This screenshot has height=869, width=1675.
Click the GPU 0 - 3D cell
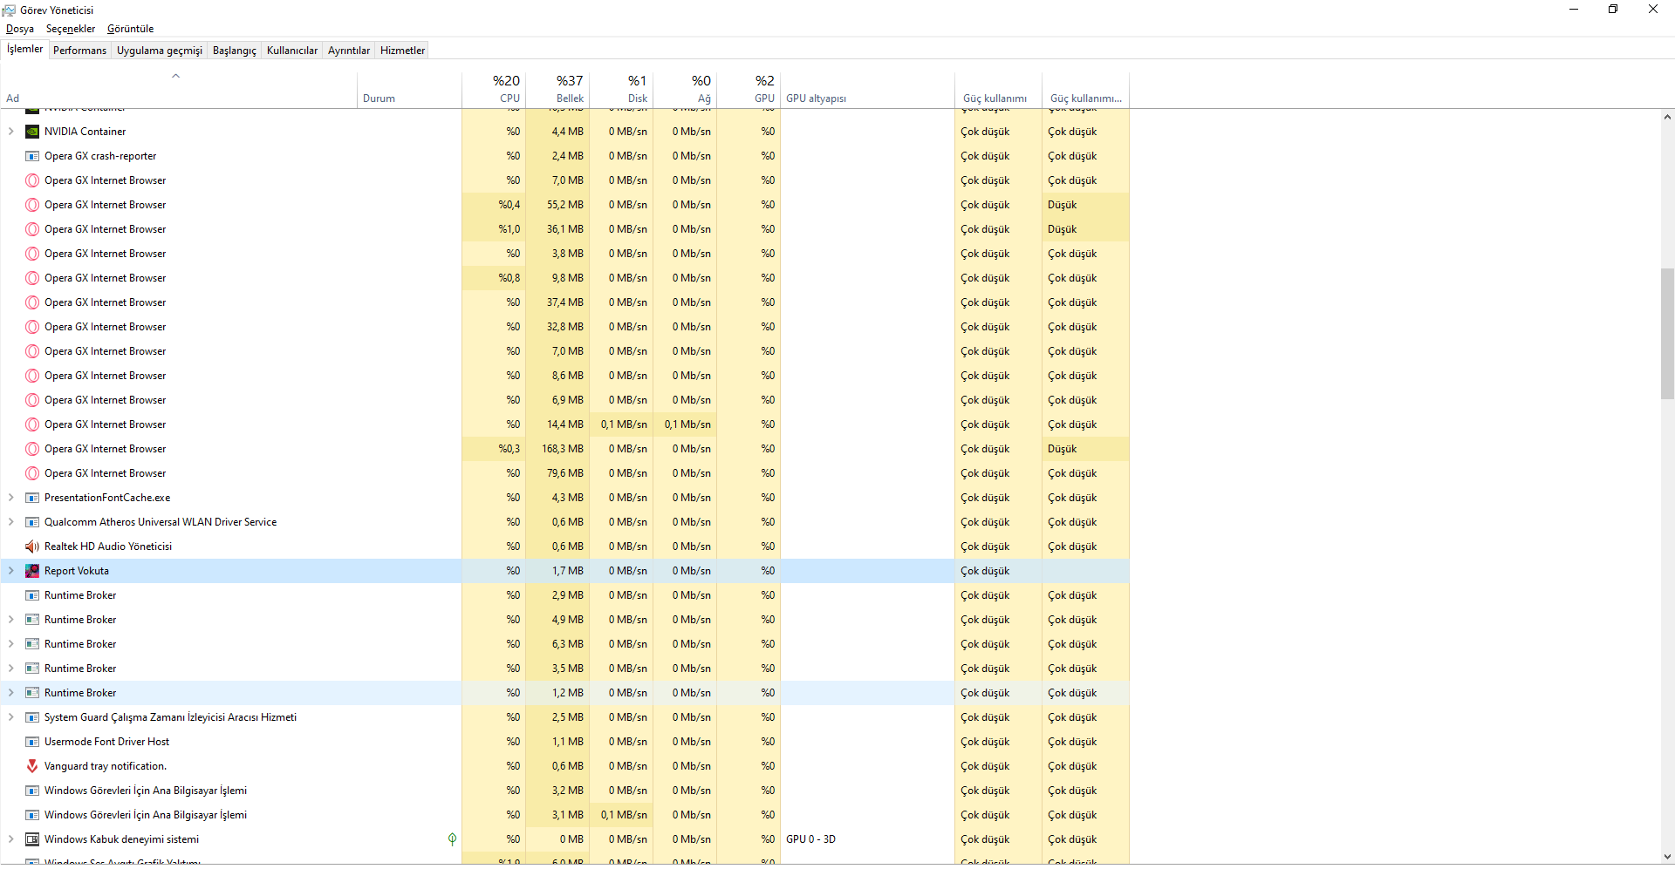[867, 839]
